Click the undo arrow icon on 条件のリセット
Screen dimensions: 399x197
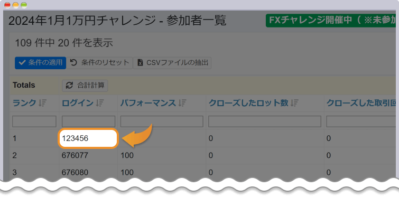coord(73,62)
